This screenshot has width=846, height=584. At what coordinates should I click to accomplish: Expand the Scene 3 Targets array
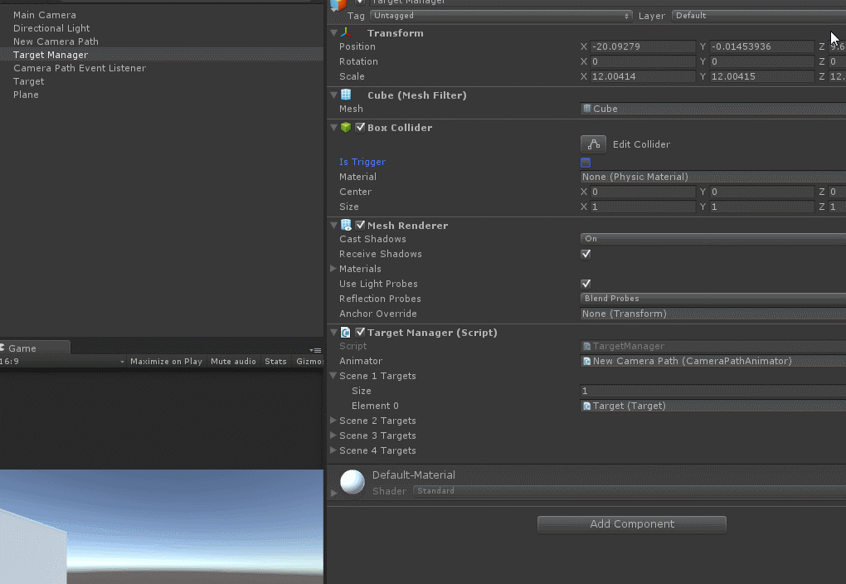[333, 435]
